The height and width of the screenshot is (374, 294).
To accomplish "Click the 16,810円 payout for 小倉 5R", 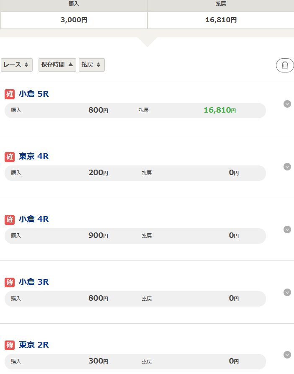I will point(219,111).
